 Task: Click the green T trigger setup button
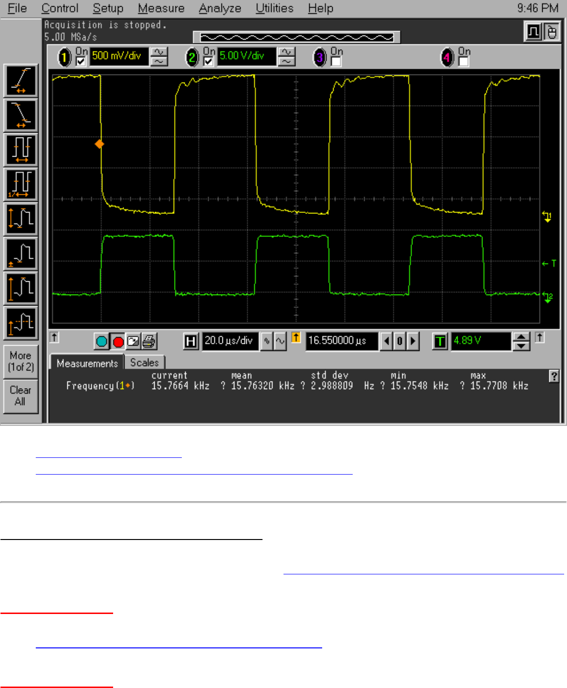click(440, 341)
